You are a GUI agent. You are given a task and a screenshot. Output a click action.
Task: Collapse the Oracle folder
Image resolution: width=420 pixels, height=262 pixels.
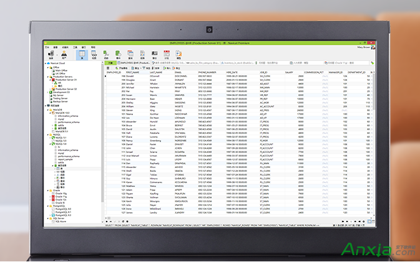pyautogui.click(x=48, y=190)
